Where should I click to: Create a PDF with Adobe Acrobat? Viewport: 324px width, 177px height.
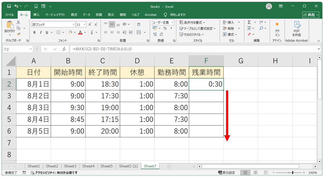297,29
